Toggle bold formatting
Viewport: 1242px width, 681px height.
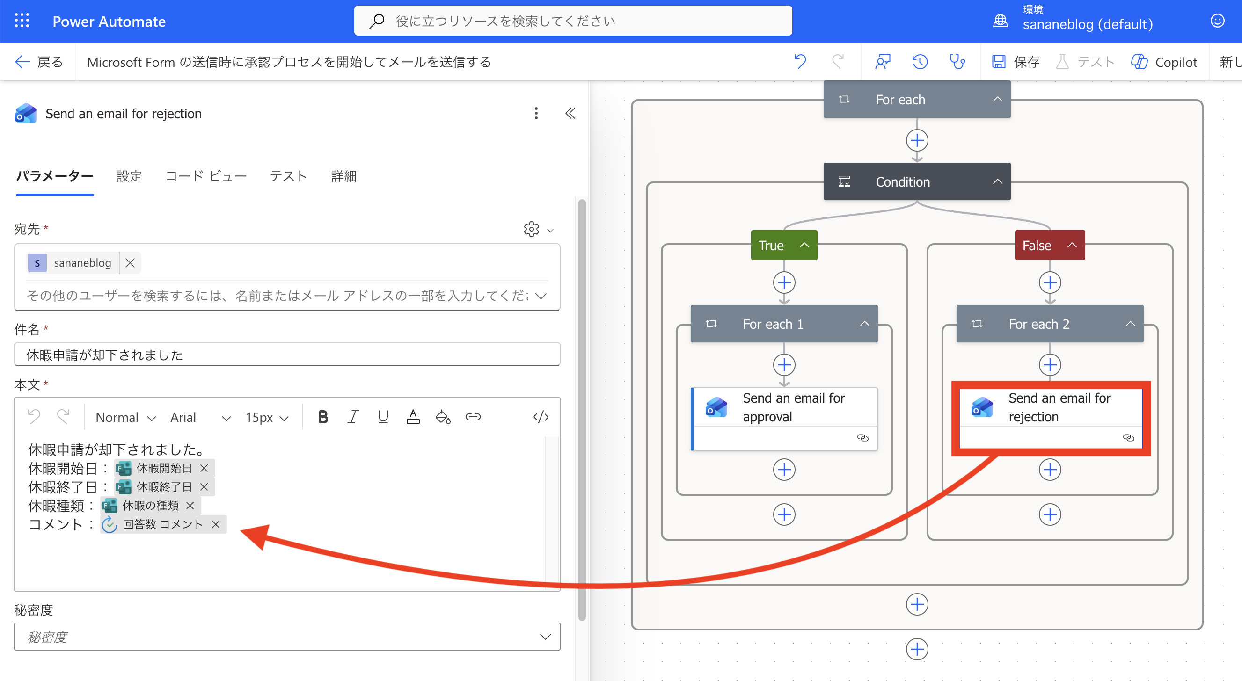point(323,417)
